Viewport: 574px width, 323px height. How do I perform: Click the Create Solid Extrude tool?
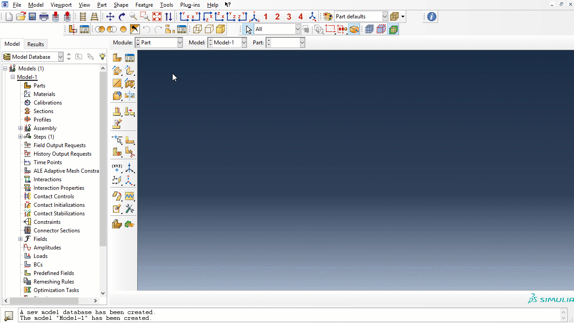117,70
